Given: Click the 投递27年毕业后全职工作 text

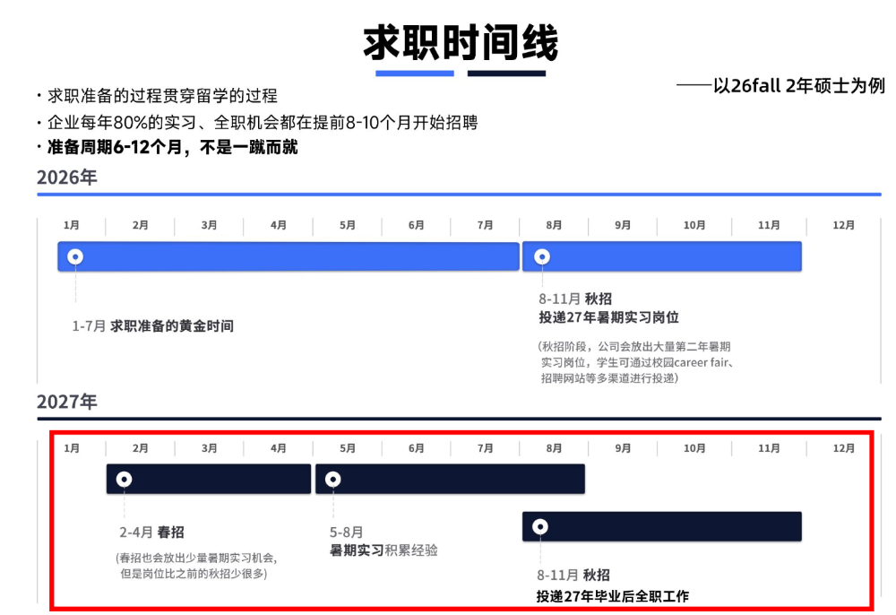Looking at the screenshot, I should (614, 594).
